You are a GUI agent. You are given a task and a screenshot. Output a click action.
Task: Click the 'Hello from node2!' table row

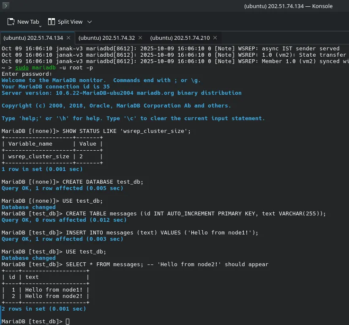46,296
